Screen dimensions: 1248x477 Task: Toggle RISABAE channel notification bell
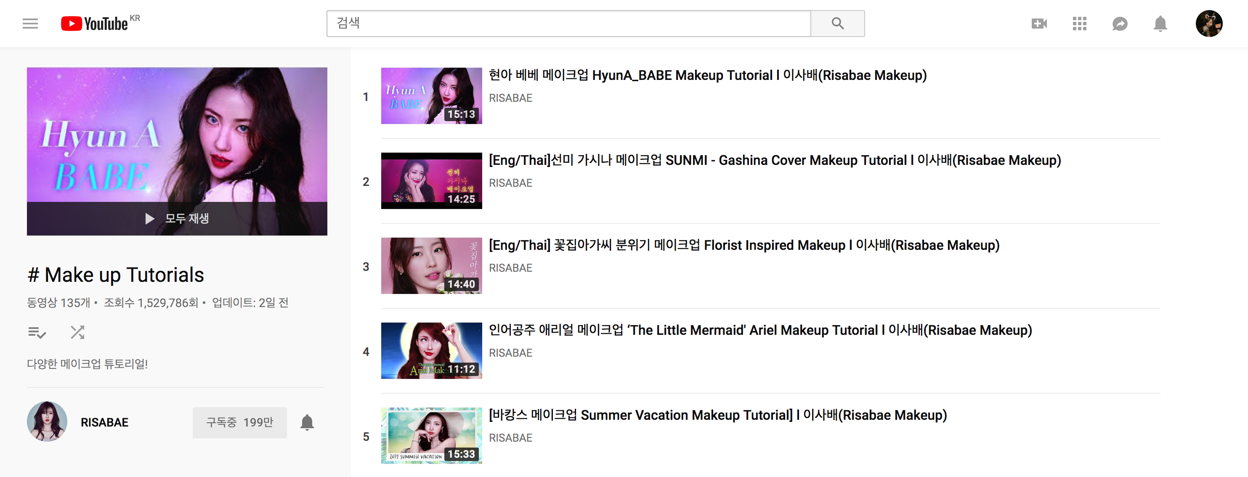click(307, 422)
